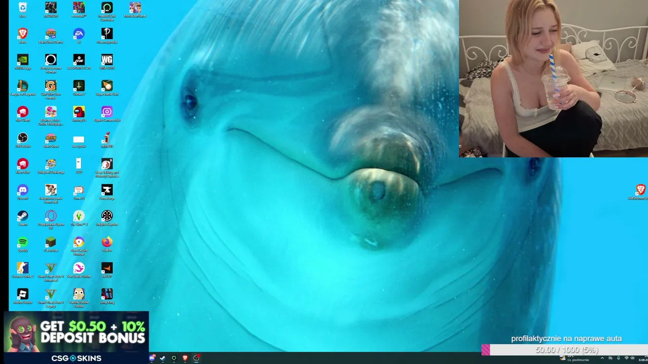Open Insta360 Link Controller on the taskbar
The width and height of the screenshot is (648, 364).
174,358
